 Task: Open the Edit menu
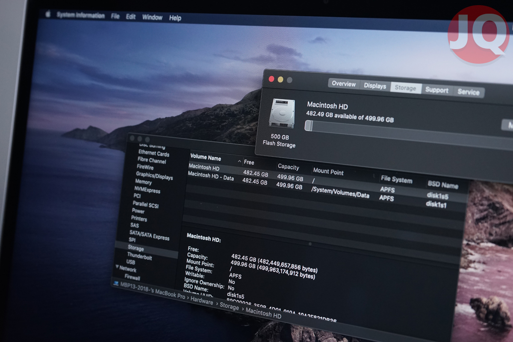coord(131,17)
